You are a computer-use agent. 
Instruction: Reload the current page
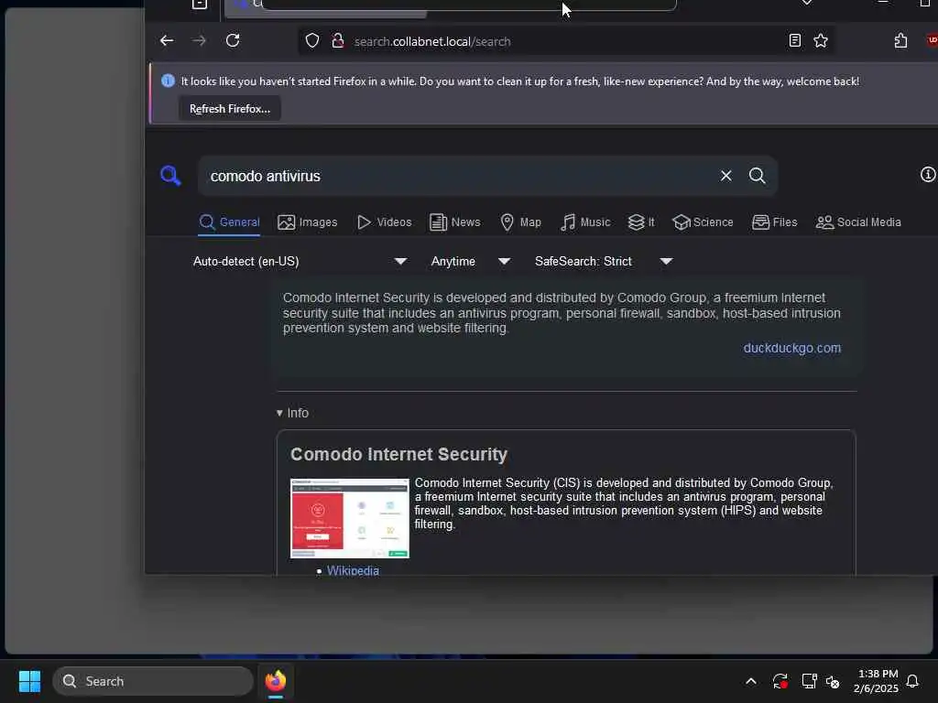(x=233, y=40)
